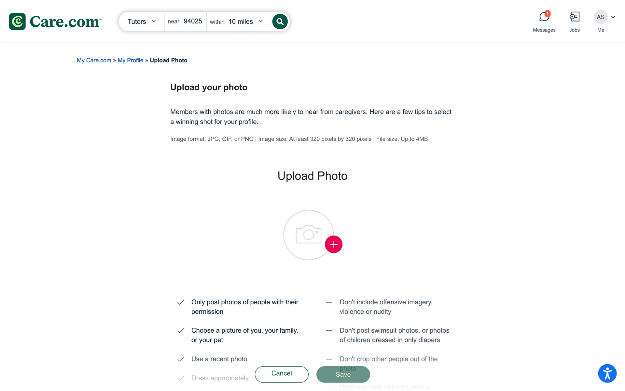Click the Cancel button
Screen dimensions: 625x391
282,374
